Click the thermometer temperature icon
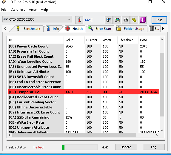 79,20
